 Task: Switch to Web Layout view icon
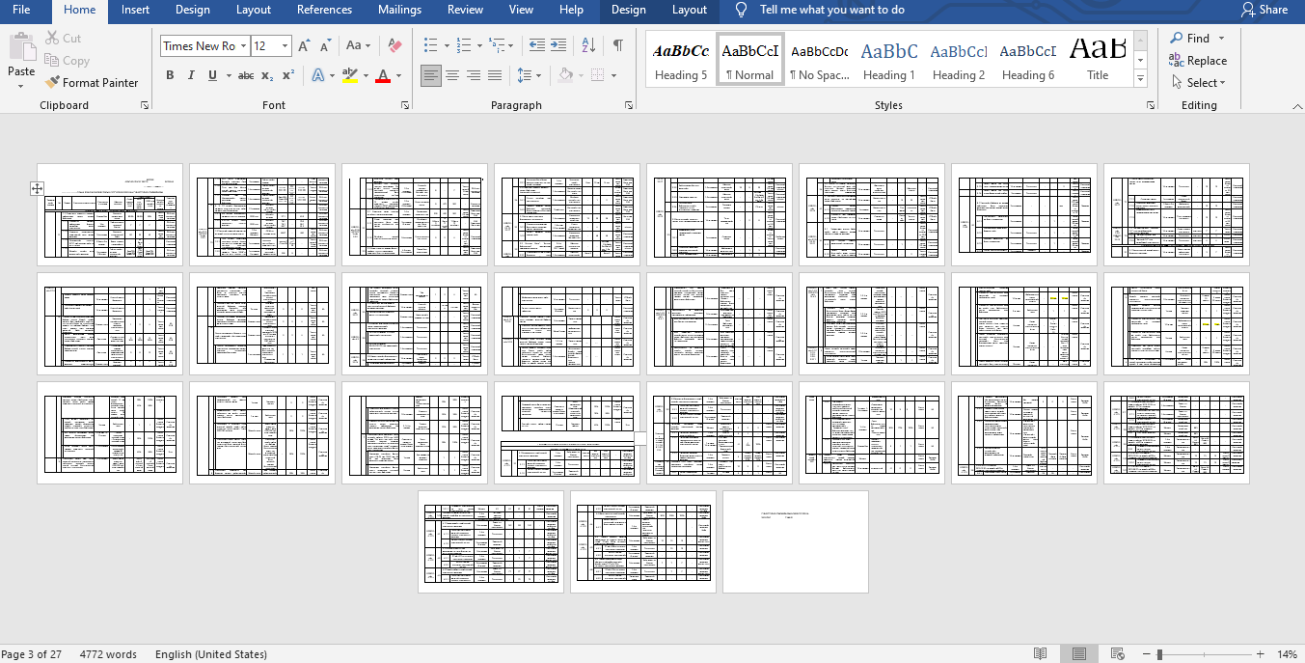(1116, 654)
